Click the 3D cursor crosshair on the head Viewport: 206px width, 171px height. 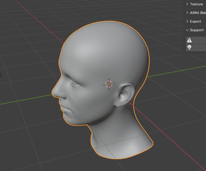click(x=109, y=84)
